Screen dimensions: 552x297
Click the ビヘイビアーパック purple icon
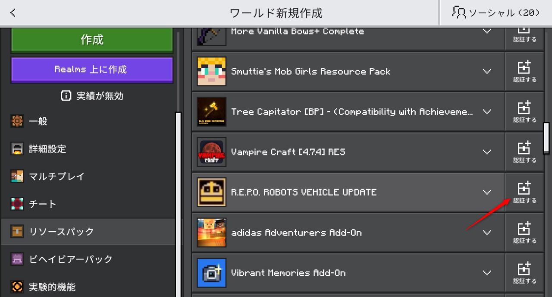tap(17, 259)
